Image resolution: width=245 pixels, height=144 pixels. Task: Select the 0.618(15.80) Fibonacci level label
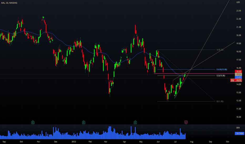click(222, 69)
